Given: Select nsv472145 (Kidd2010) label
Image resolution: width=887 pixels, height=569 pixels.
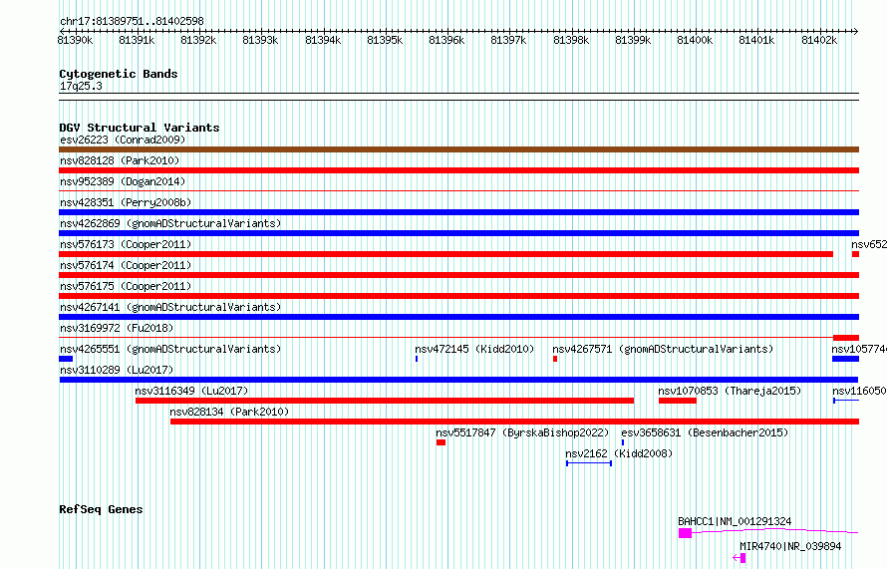Looking at the screenshot, I should [474, 349].
